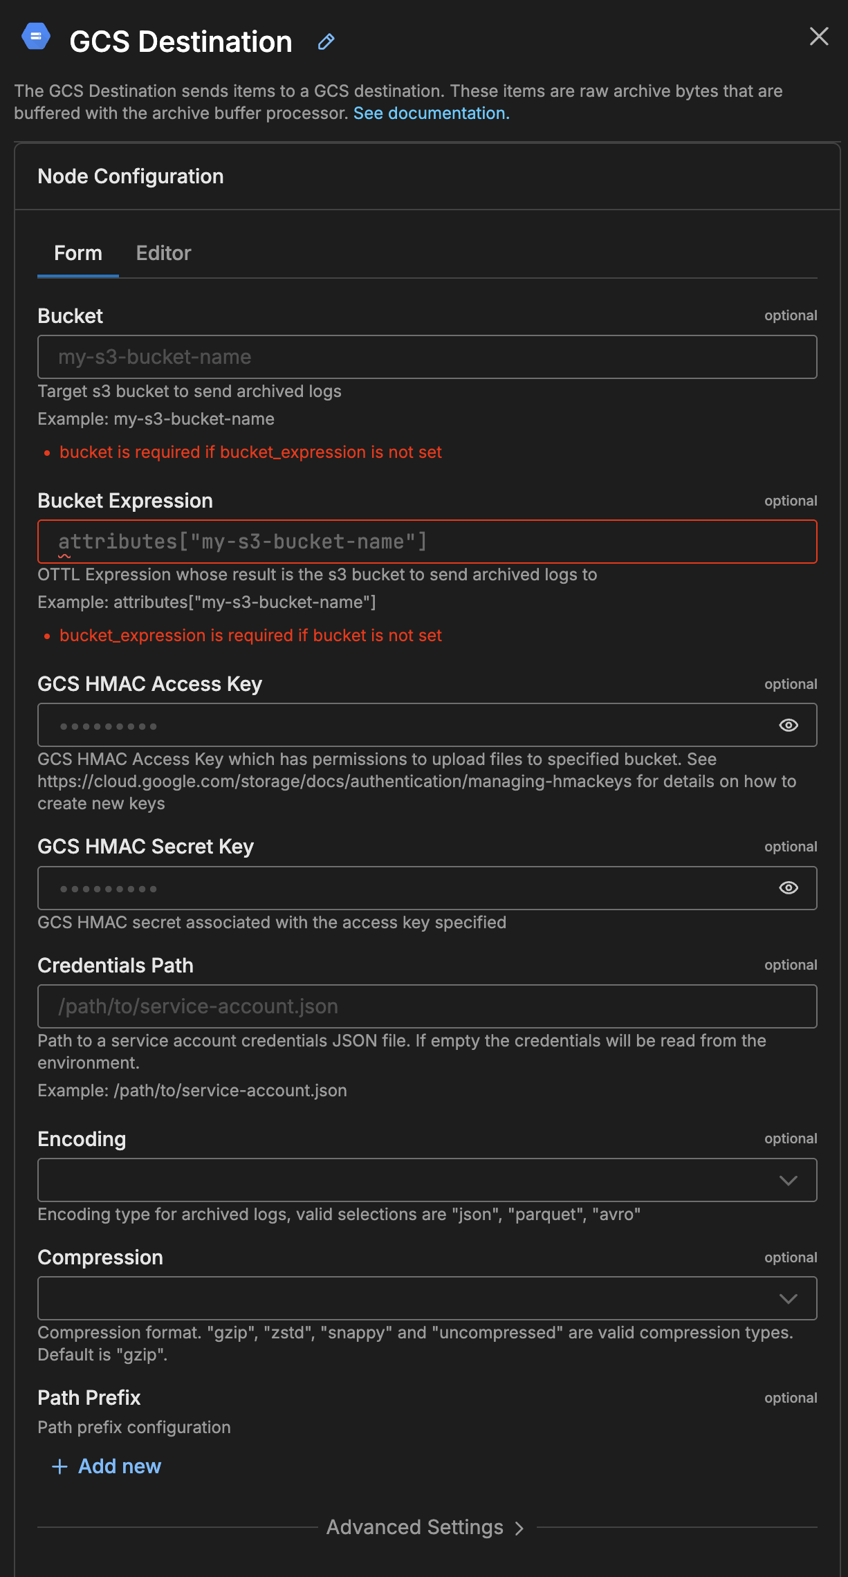The height and width of the screenshot is (1577, 848).
Task: Click the plus icon beside Add new
Action: pyautogui.click(x=60, y=1466)
